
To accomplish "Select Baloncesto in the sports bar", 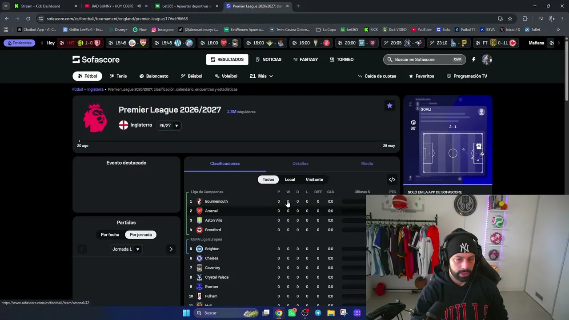I will pos(154,76).
